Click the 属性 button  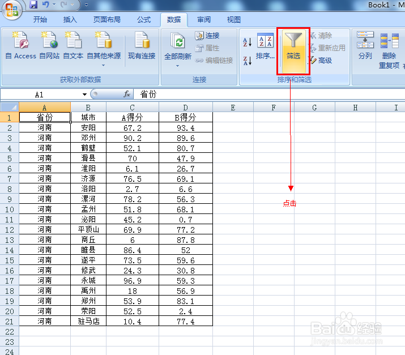point(207,48)
